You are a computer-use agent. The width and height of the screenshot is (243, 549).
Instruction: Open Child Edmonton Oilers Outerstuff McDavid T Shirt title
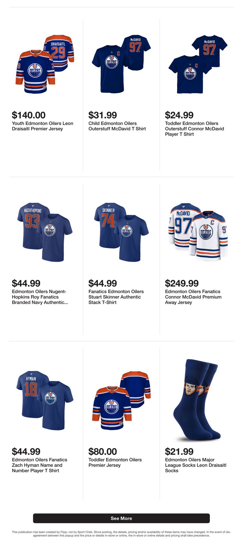[x=117, y=126]
